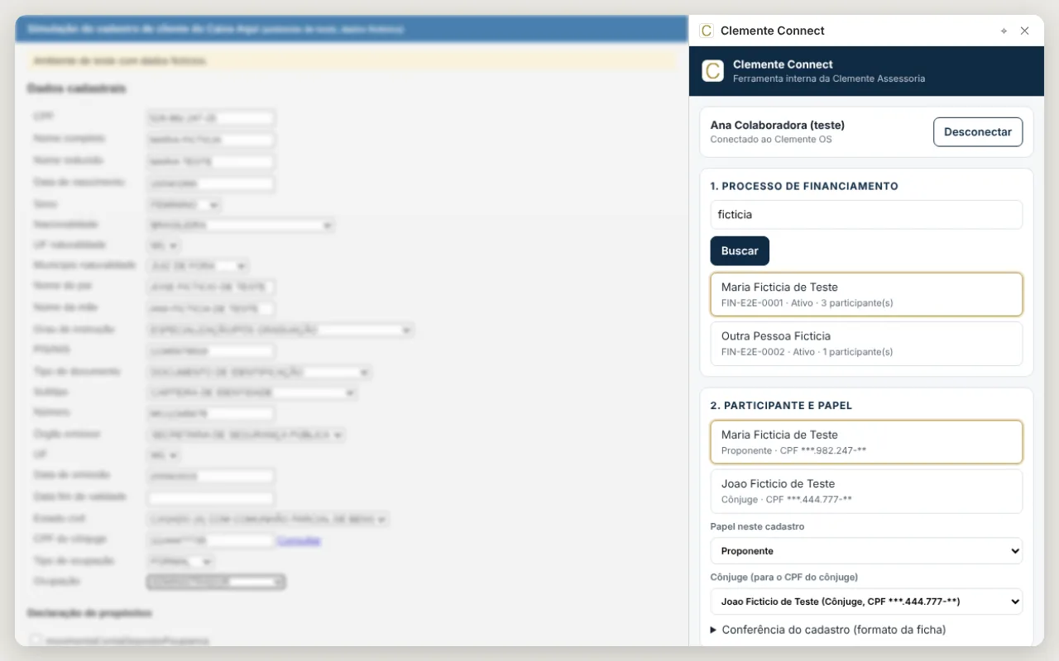Screen dimensions: 1059x661
Task: Open the UF naturalidade dropdown
Action: click(x=164, y=245)
